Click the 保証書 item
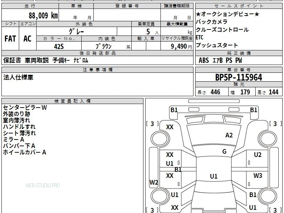284x213 pixels. coord(12,60)
